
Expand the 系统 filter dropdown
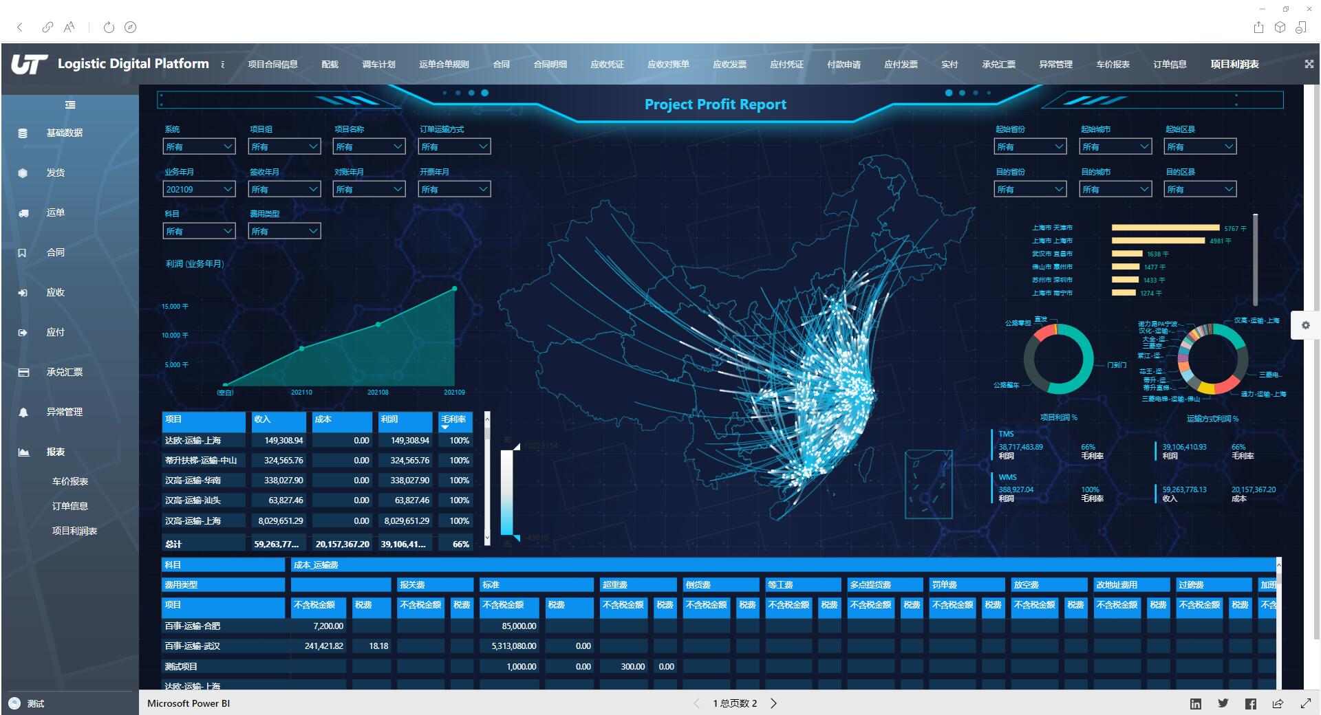(200, 146)
